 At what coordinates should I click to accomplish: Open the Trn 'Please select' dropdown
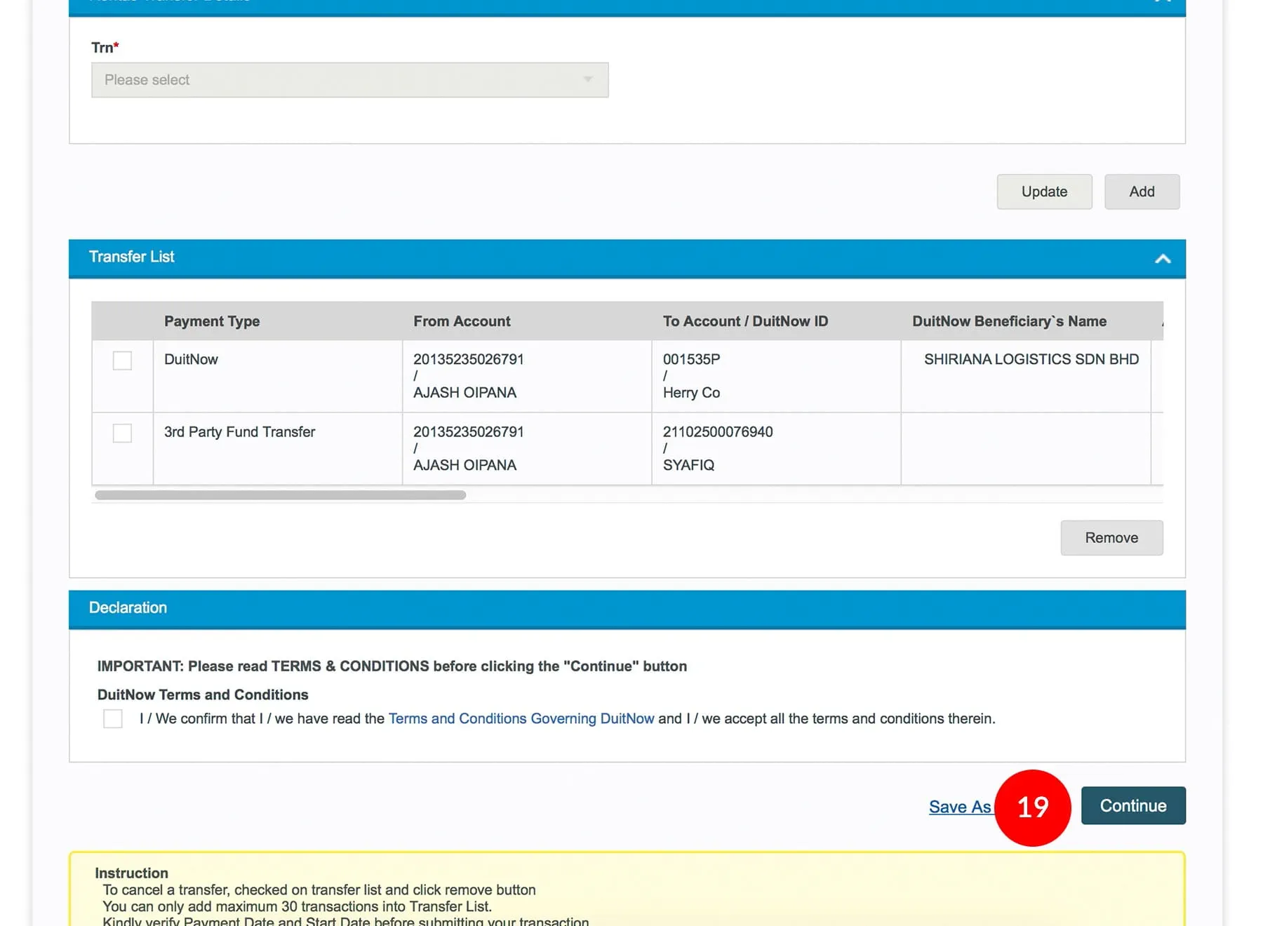tap(349, 80)
